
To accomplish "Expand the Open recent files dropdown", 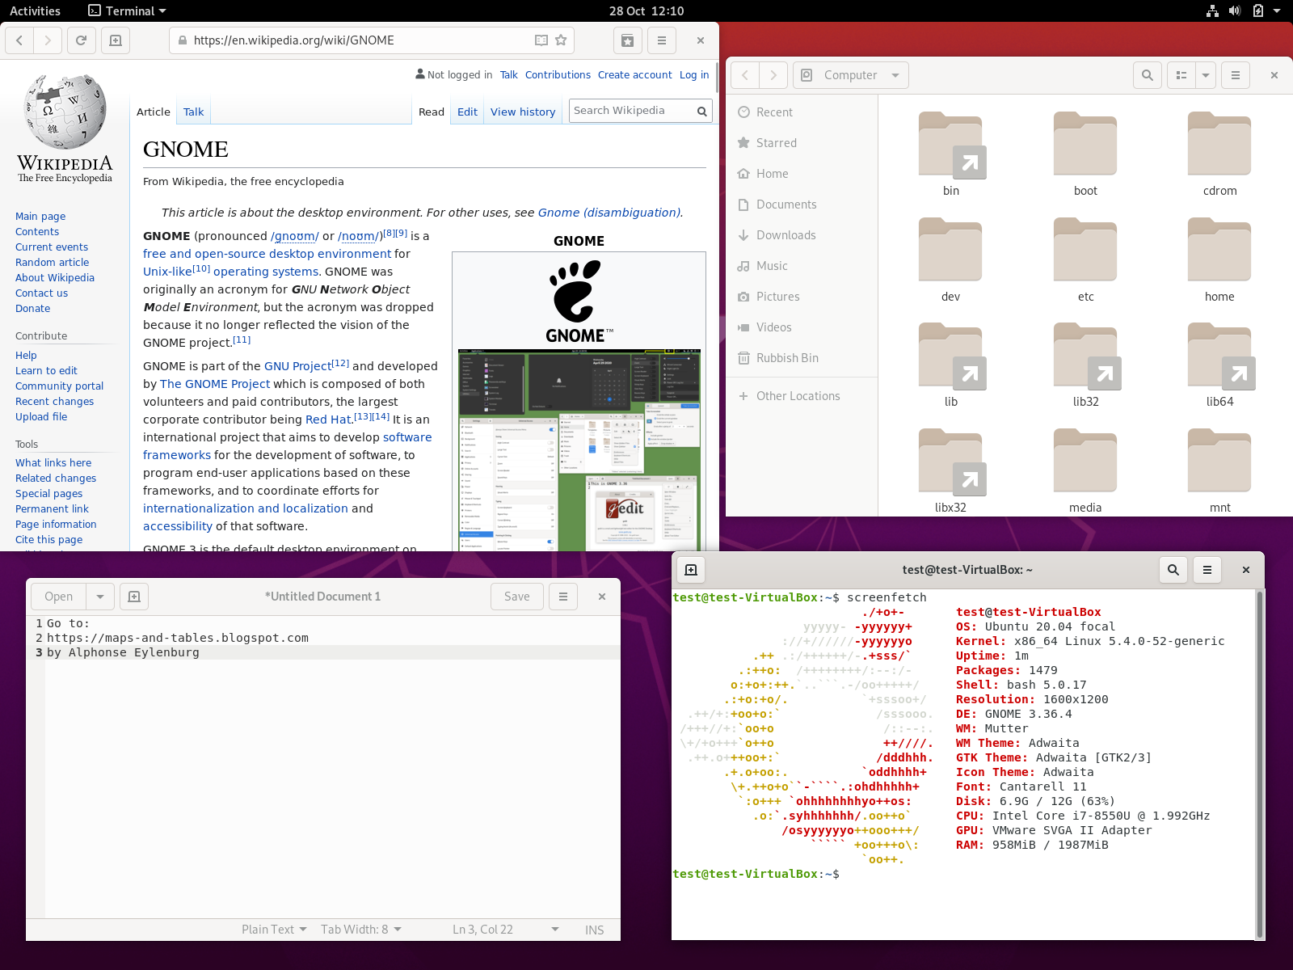I will pyautogui.click(x=100, y=597).
